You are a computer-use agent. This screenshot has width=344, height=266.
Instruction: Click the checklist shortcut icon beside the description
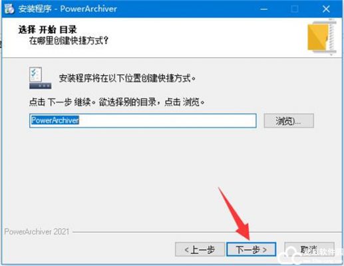tap(40, 78)
